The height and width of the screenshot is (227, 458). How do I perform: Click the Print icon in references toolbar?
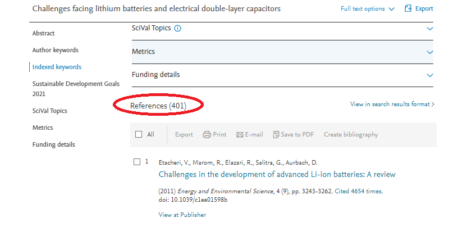[x=207, y=134]
